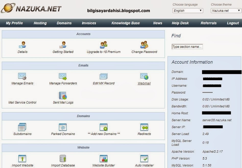Screen dimensions: 242x168
Task: Click the Subdomains text label
Action: [x=22, y=134]
